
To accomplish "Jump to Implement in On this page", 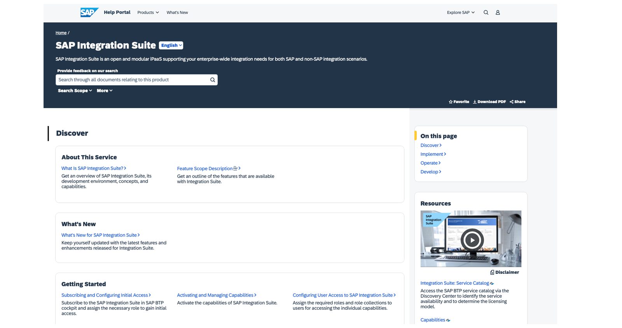I will [x=433, y=154].
